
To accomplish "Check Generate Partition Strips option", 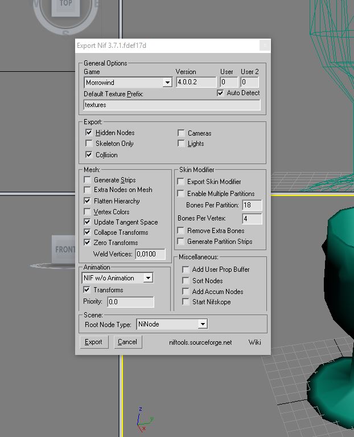I will pos(180,241).
